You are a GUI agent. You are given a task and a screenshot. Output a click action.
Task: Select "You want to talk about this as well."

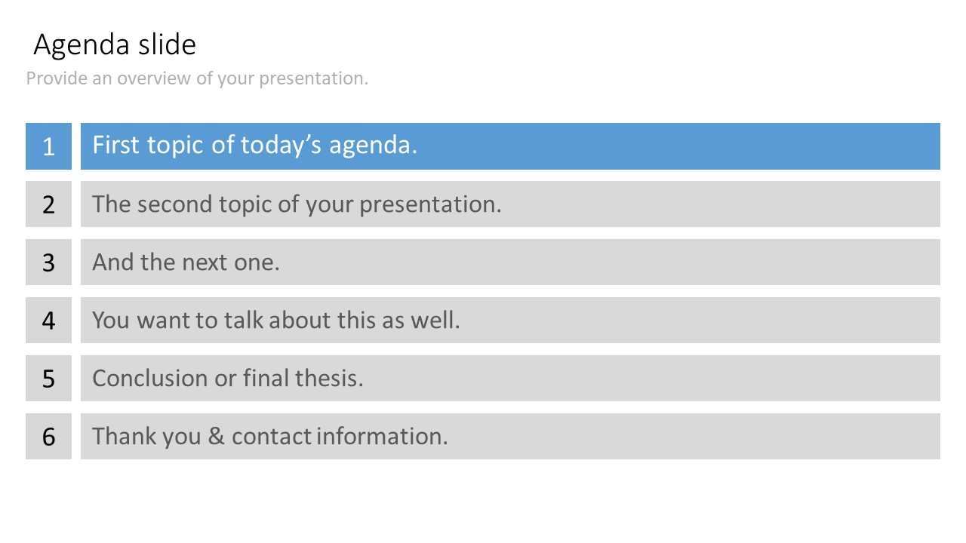coord(510,321)
